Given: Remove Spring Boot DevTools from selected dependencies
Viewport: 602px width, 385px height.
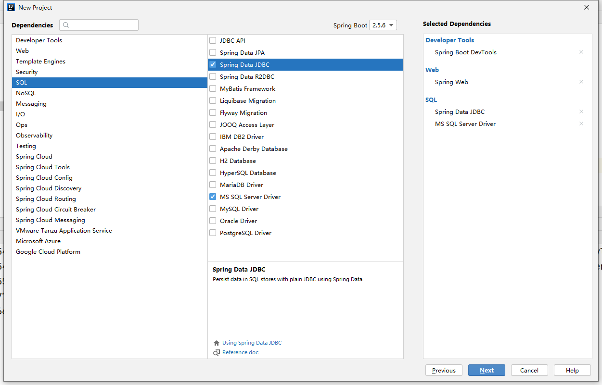Looking at the screenshot, I should [x=581, y=52].
